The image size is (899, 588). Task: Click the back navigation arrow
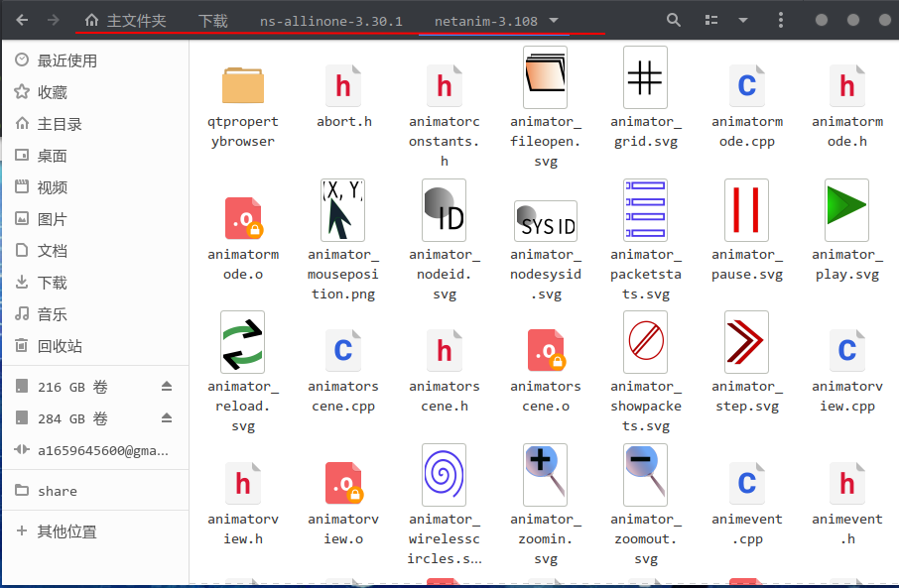tap(22, 18)
